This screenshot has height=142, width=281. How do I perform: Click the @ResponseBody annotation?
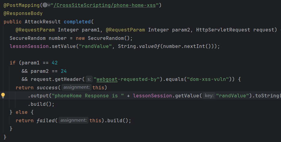click(x=23, y=13)
